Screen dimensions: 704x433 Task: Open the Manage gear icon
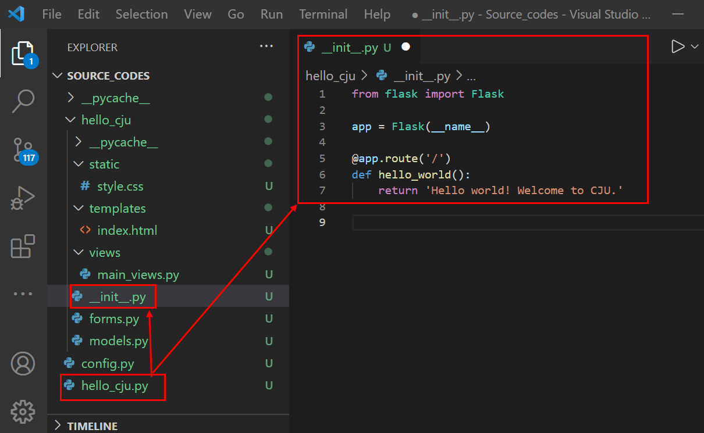pos(23,411)
